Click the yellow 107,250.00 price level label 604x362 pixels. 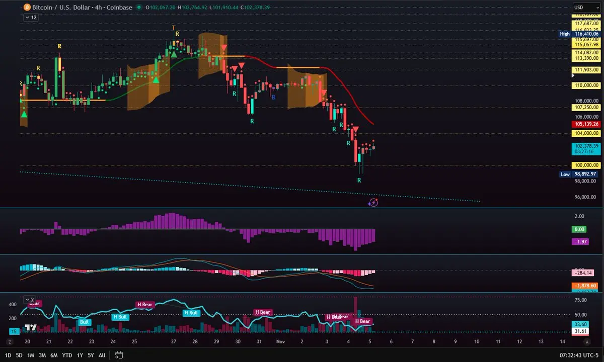coord(586,107)
